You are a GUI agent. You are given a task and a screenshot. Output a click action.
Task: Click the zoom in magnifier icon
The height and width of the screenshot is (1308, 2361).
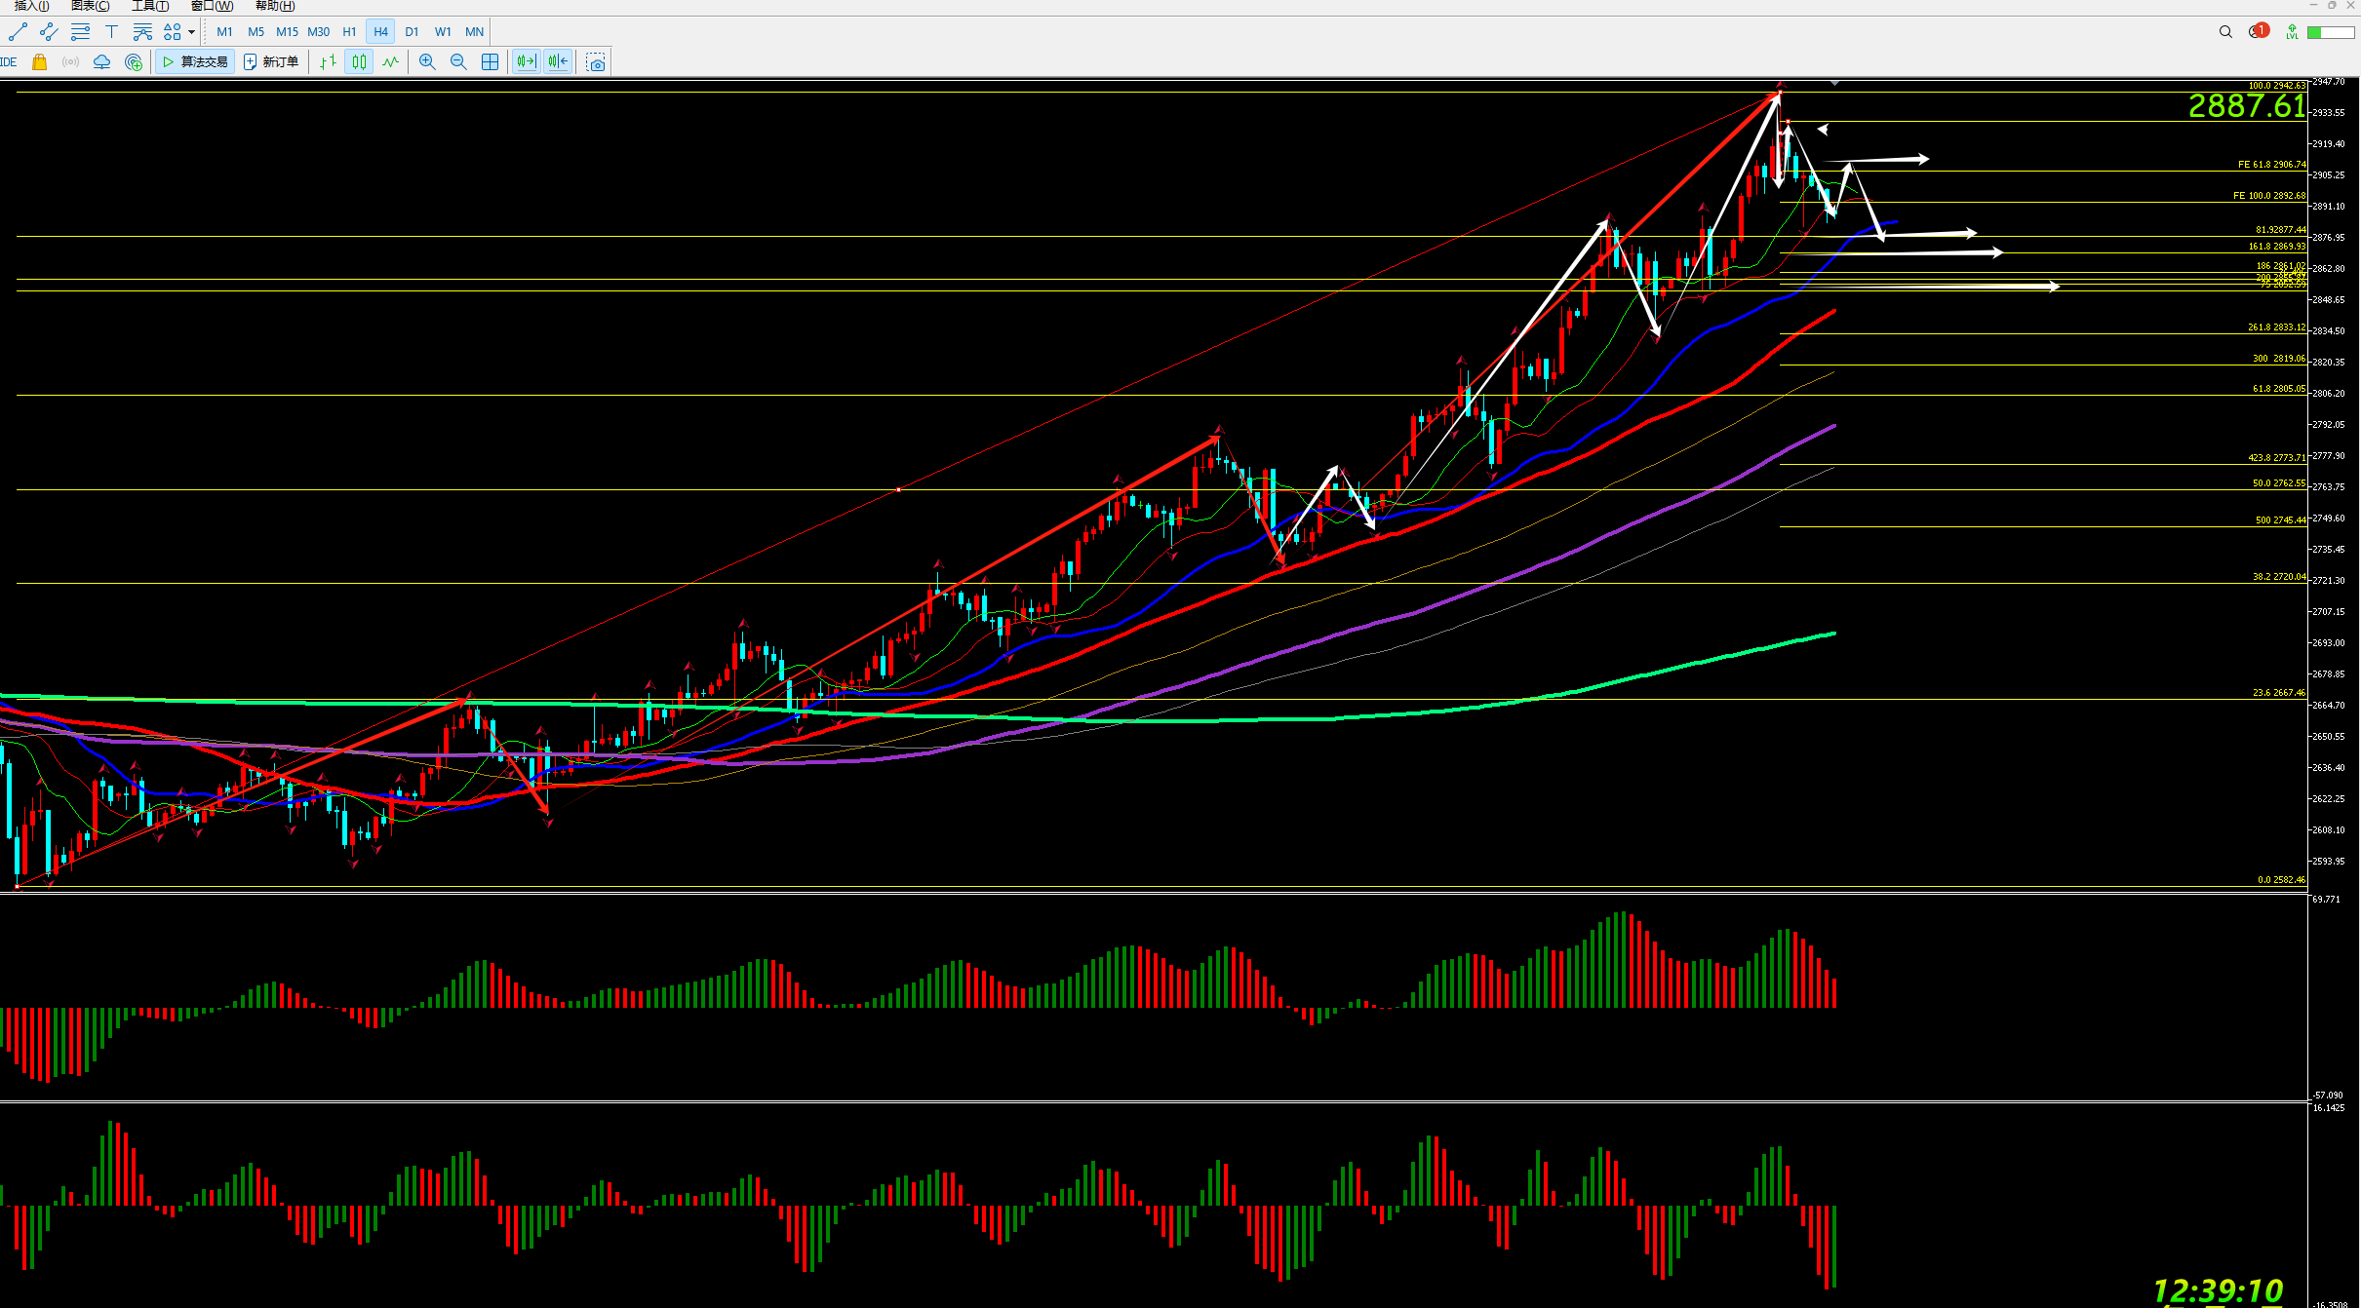click(x=427, y=62)
